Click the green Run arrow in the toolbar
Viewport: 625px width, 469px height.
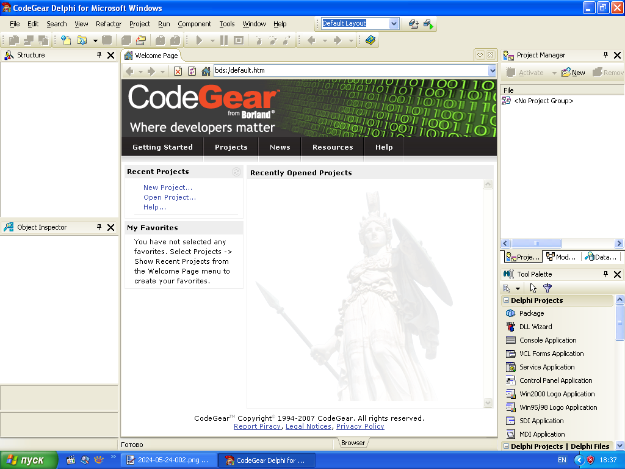pos(200,40)
